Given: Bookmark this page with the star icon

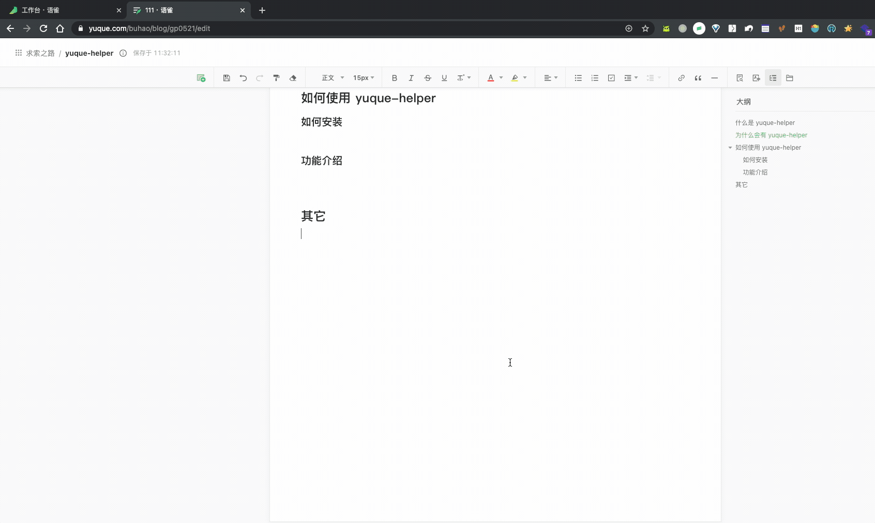Looking at the screenshot, I should tap(645, 28).
